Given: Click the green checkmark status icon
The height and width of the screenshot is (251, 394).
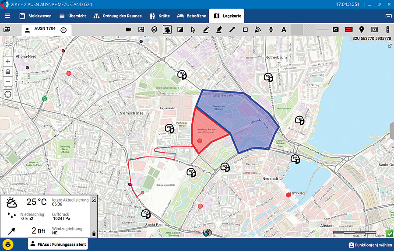Looking at the screenshot, I should [x=390, y=234].
